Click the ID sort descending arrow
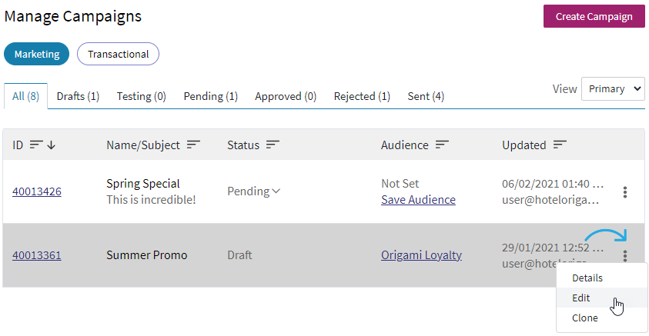 point(52,145)
